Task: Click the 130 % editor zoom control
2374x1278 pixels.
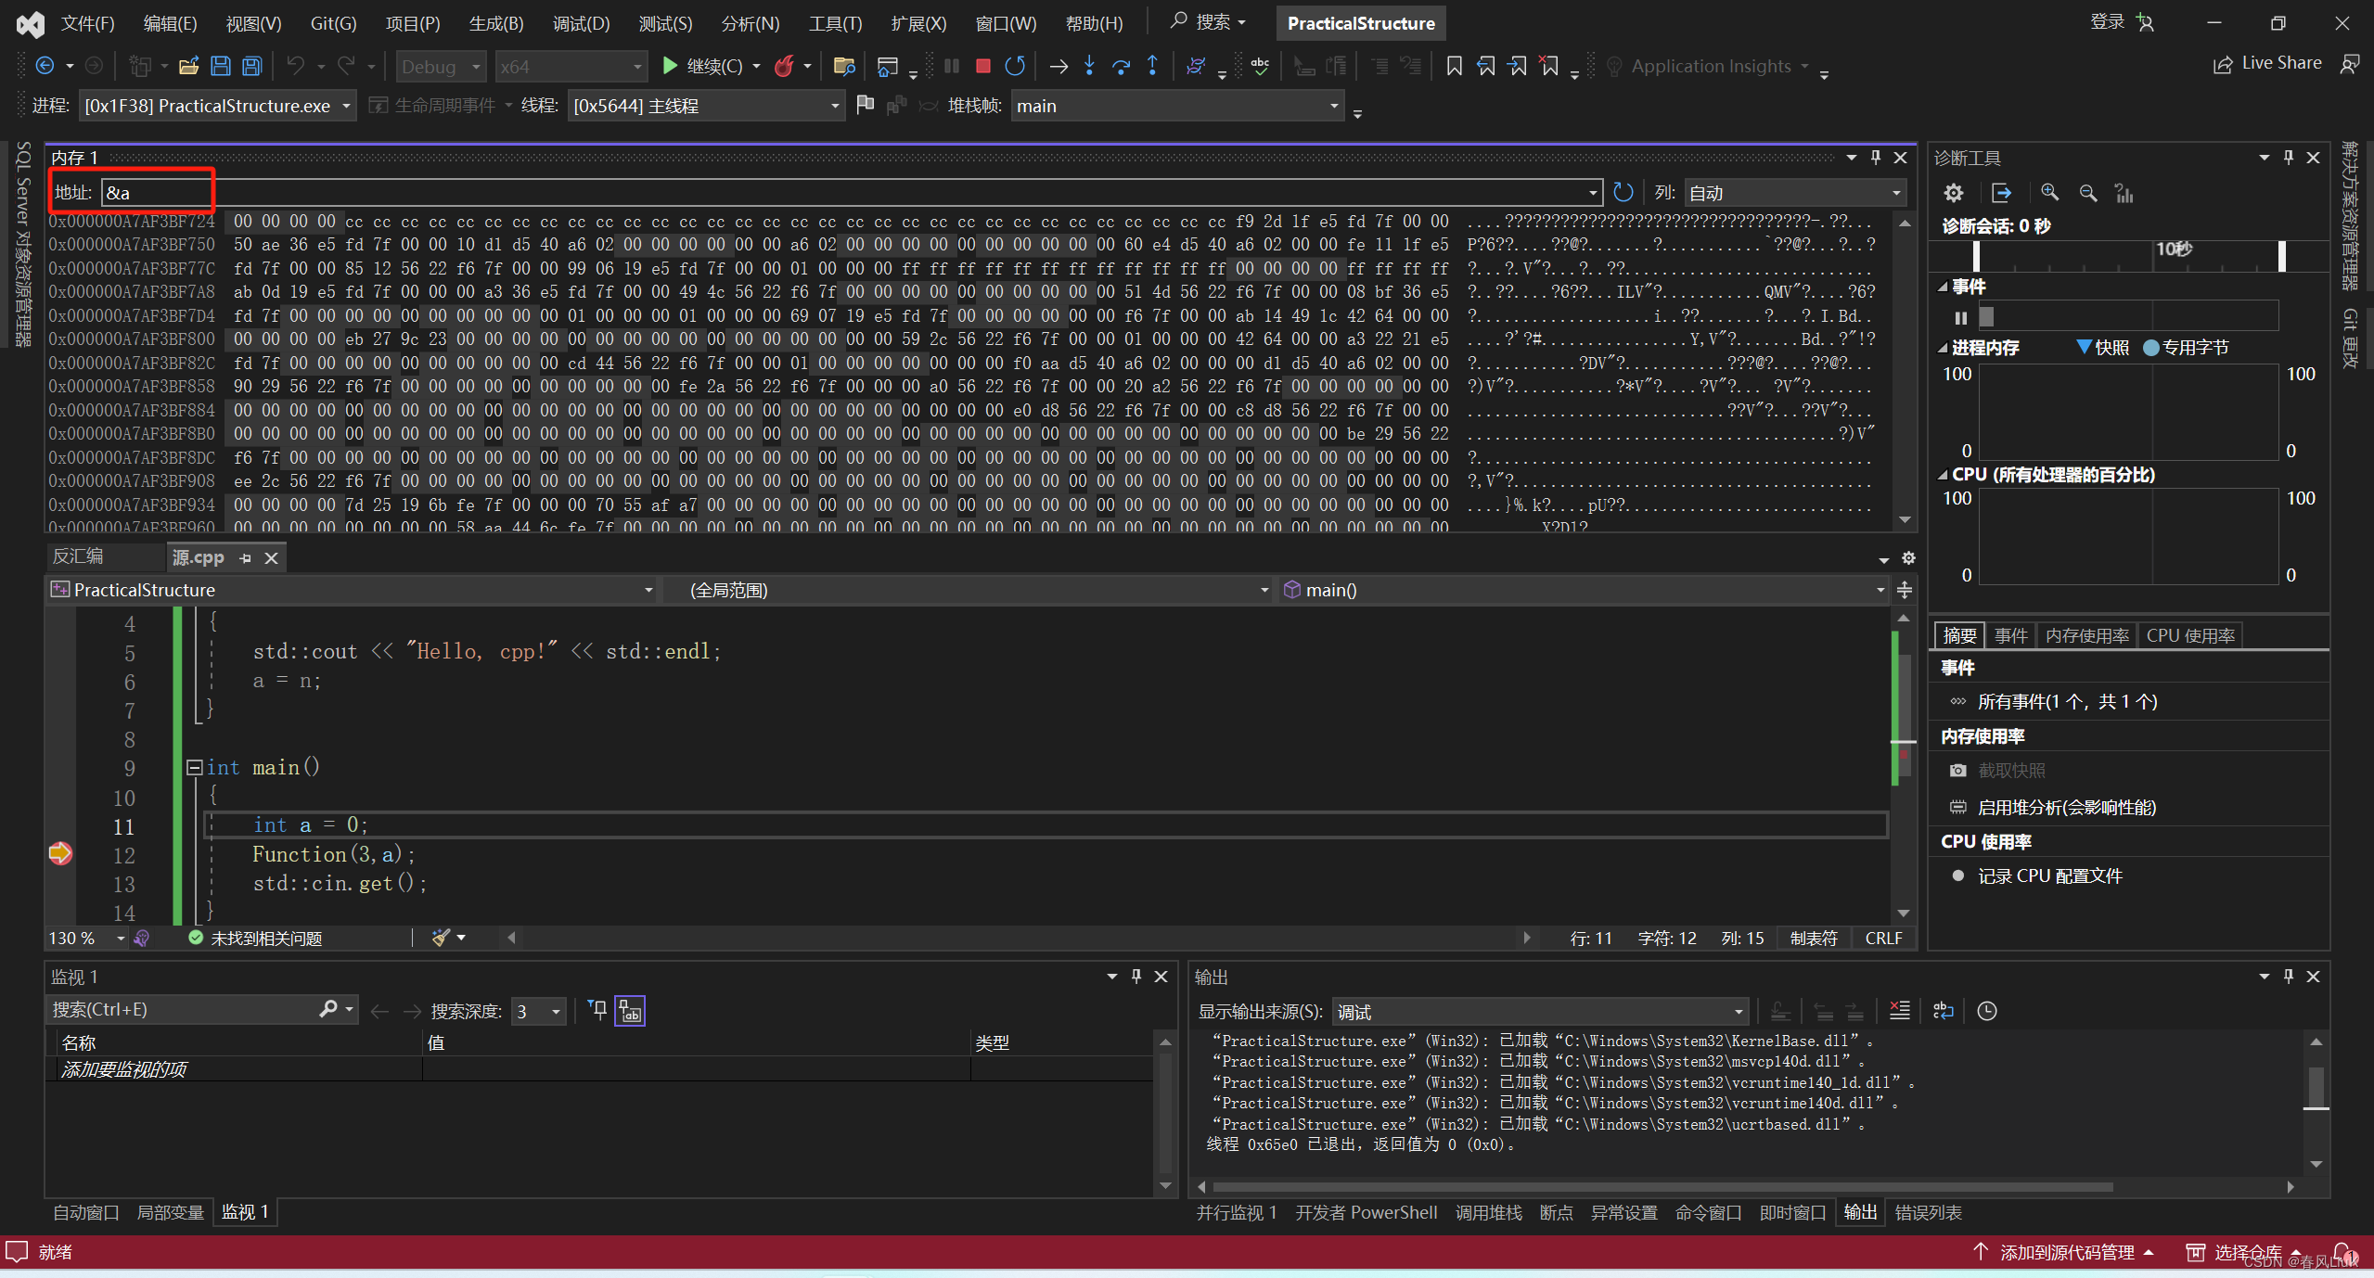Action: 85,939
